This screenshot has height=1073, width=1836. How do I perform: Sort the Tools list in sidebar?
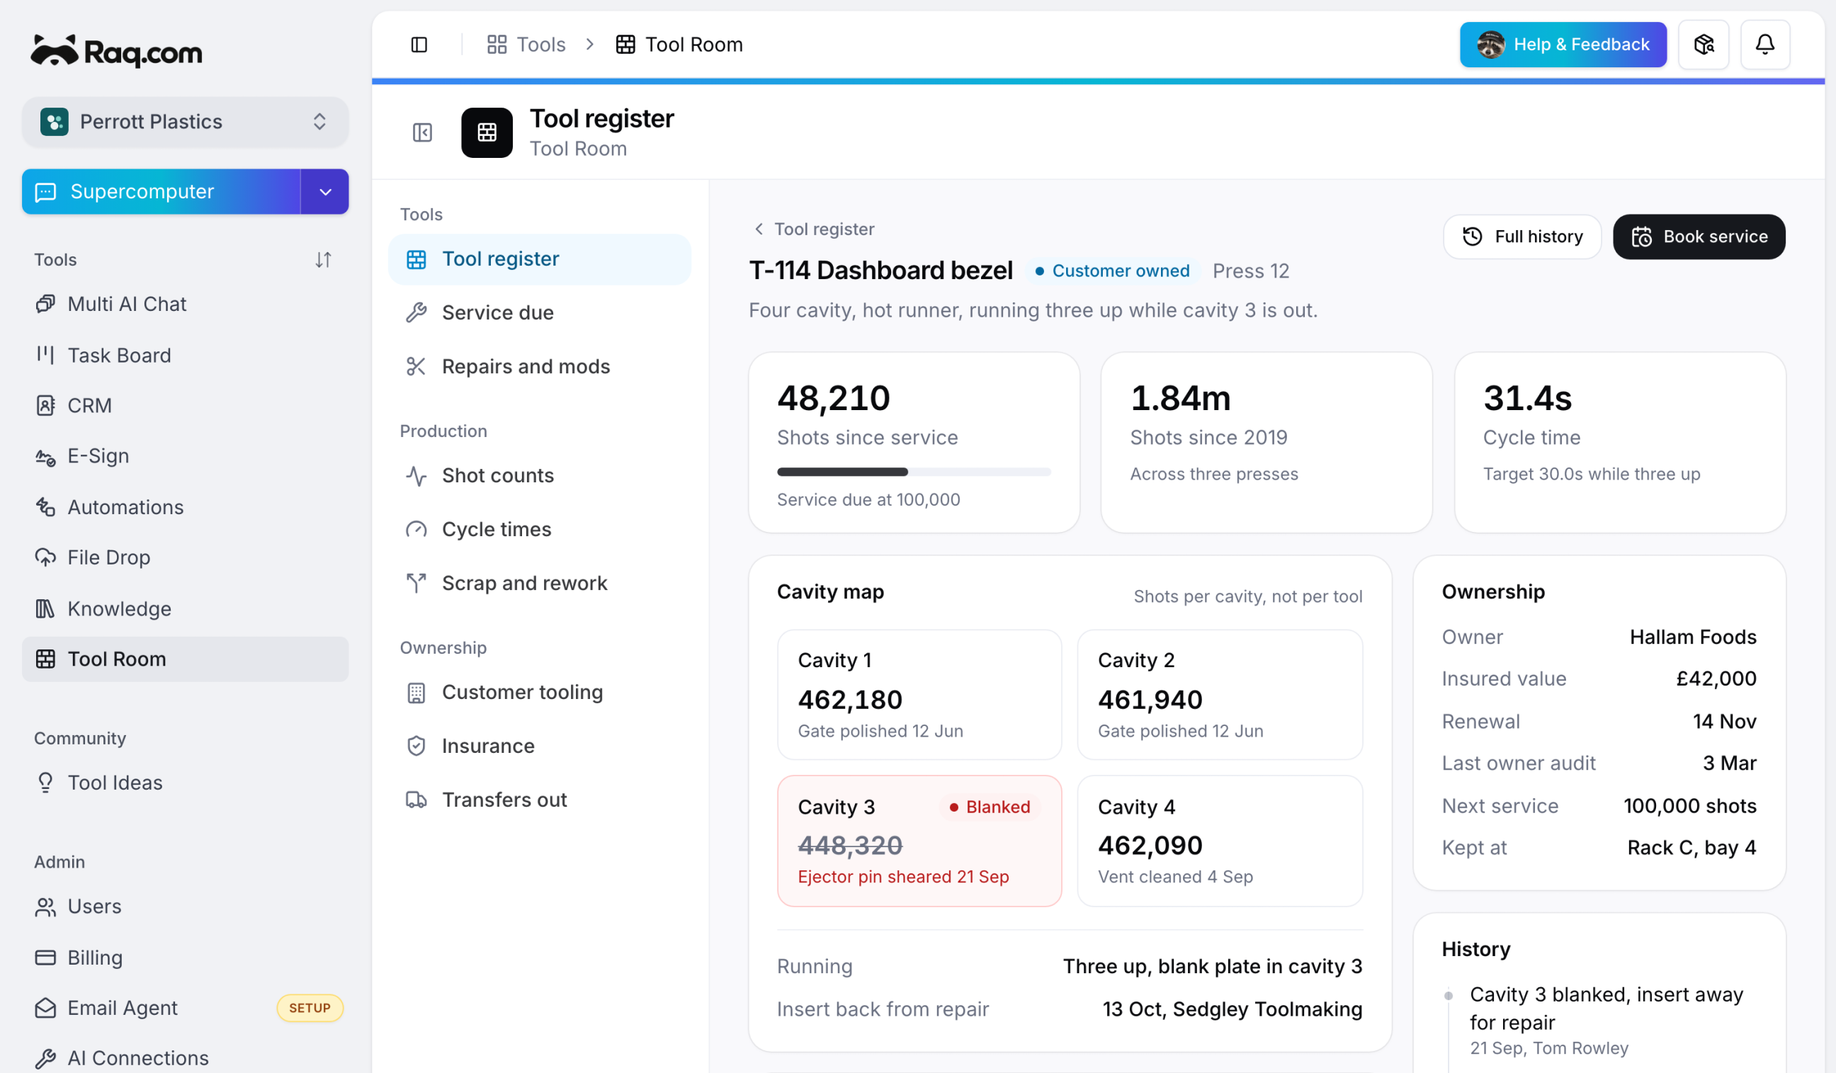pos(324,259)
